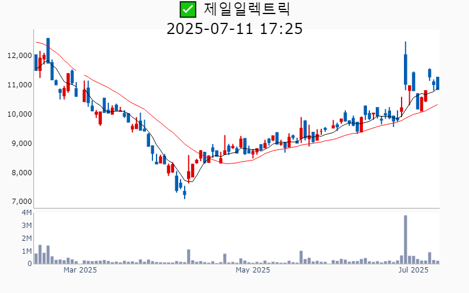Click the 4M volume axis label

(x=26, y=213)
